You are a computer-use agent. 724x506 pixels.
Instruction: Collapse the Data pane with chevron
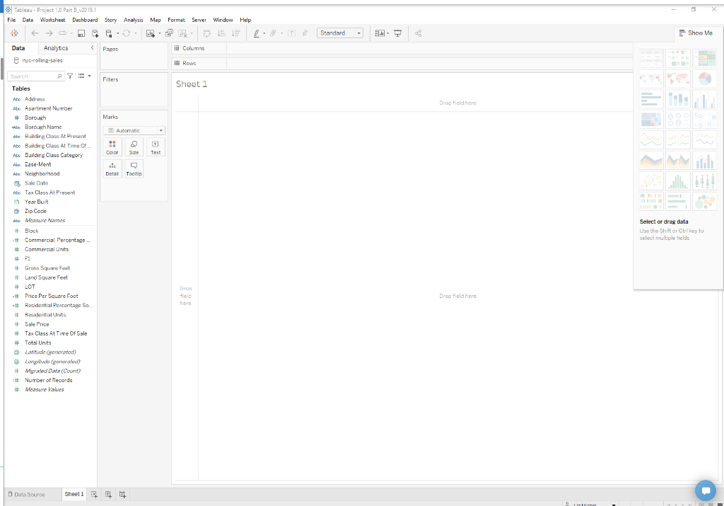click(x=92, y=48)
